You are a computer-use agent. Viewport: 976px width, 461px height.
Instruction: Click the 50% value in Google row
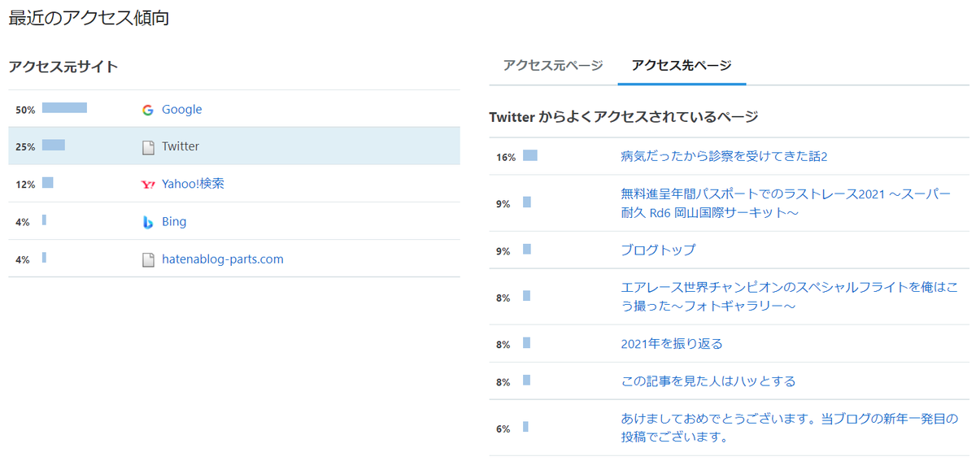click(25, 110)
